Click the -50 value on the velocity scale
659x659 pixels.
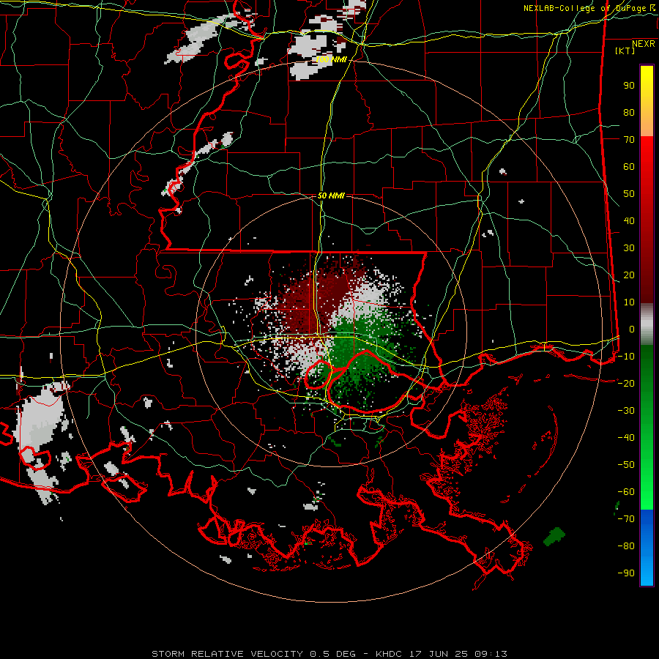[626, 465]
